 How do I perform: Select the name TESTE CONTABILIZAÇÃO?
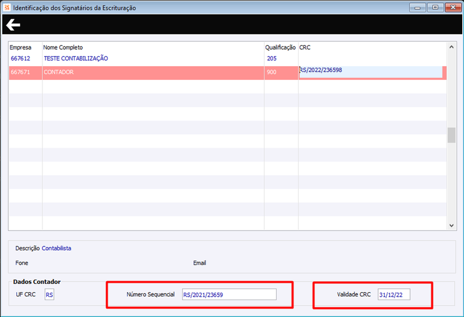coord(76,59)
